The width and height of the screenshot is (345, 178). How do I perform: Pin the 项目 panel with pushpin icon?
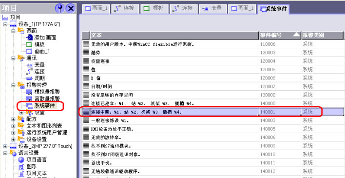coord(59,8)
